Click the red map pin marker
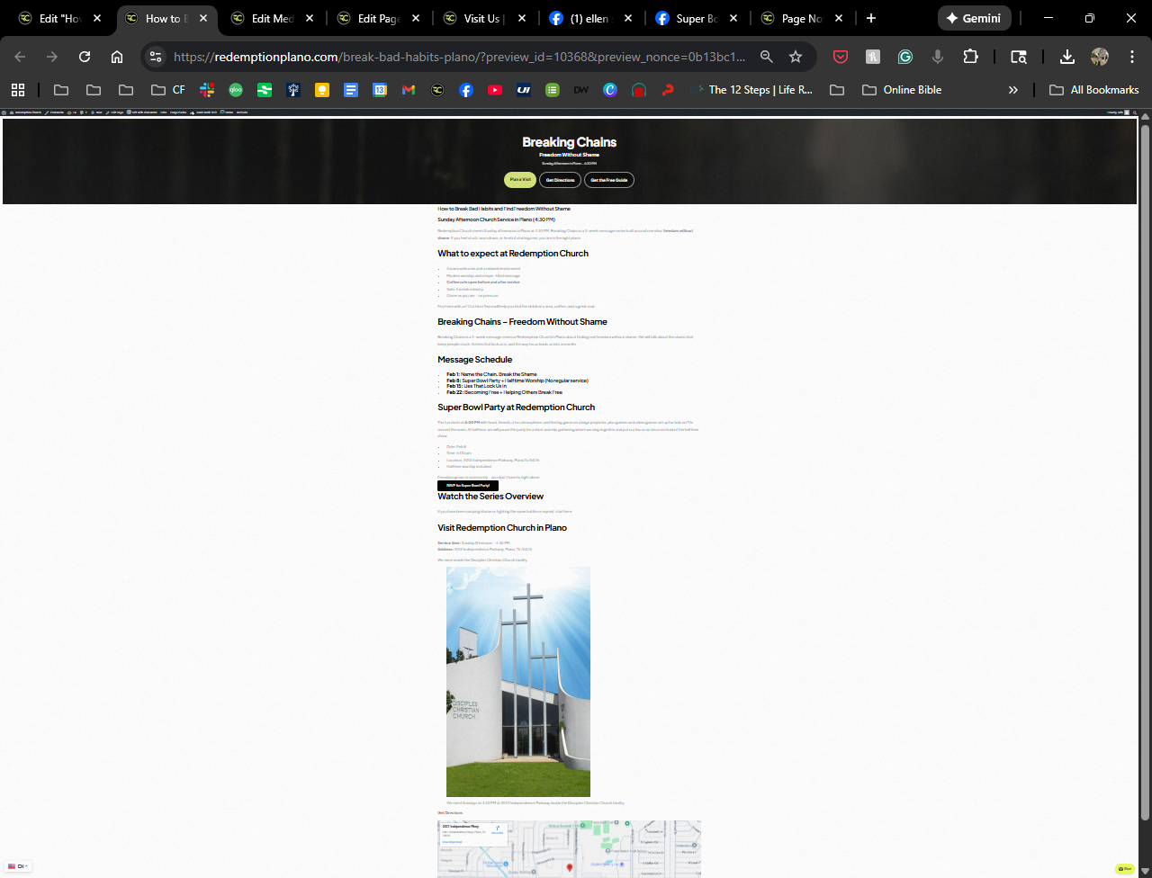1152x878 pixels. (569, 868)
